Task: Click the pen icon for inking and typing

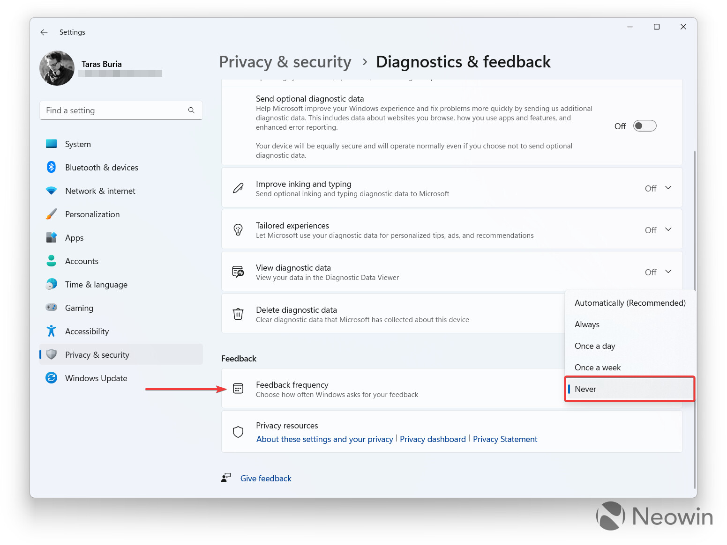Action: (238, 188)
